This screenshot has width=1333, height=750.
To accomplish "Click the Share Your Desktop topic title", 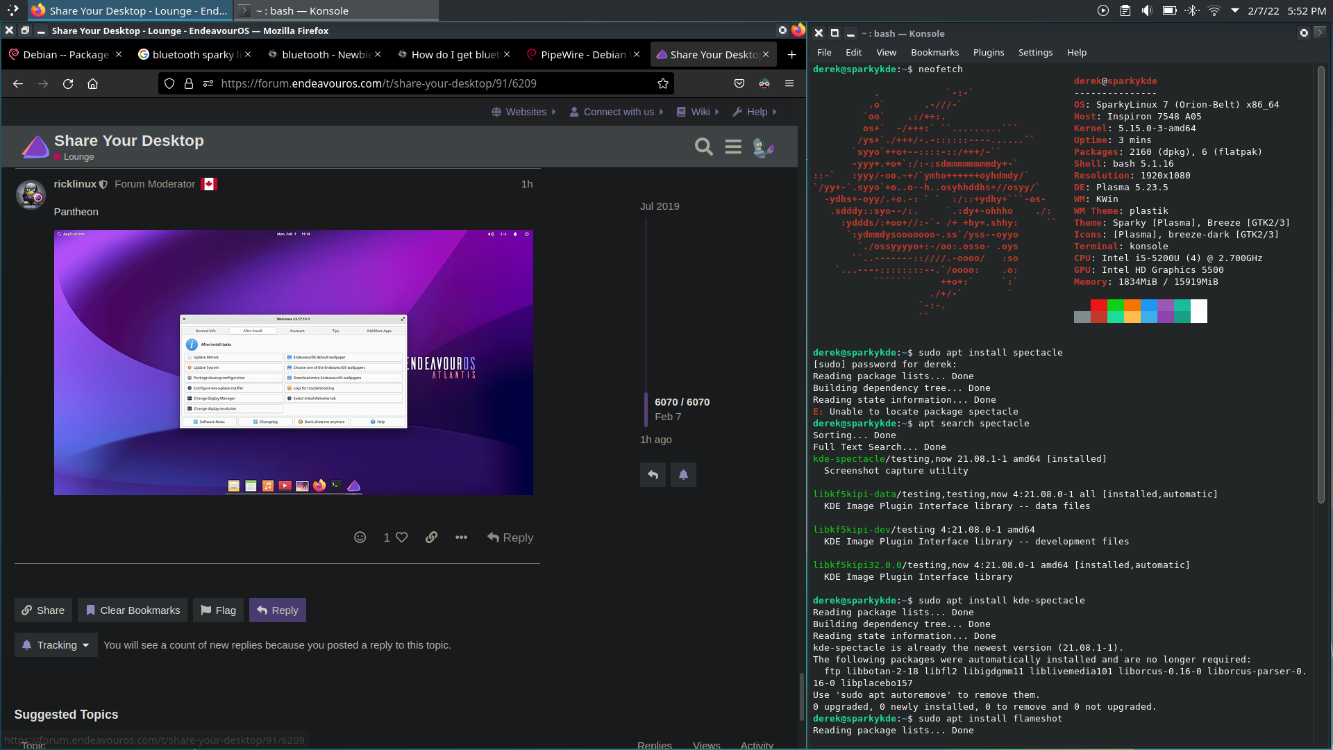I will (x=129, y=140).
